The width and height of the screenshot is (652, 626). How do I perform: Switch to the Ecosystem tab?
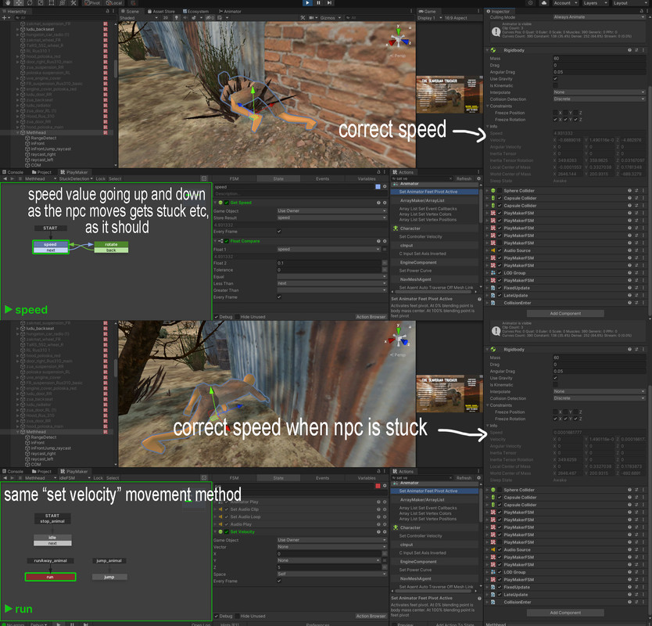(x=196, y=12)
